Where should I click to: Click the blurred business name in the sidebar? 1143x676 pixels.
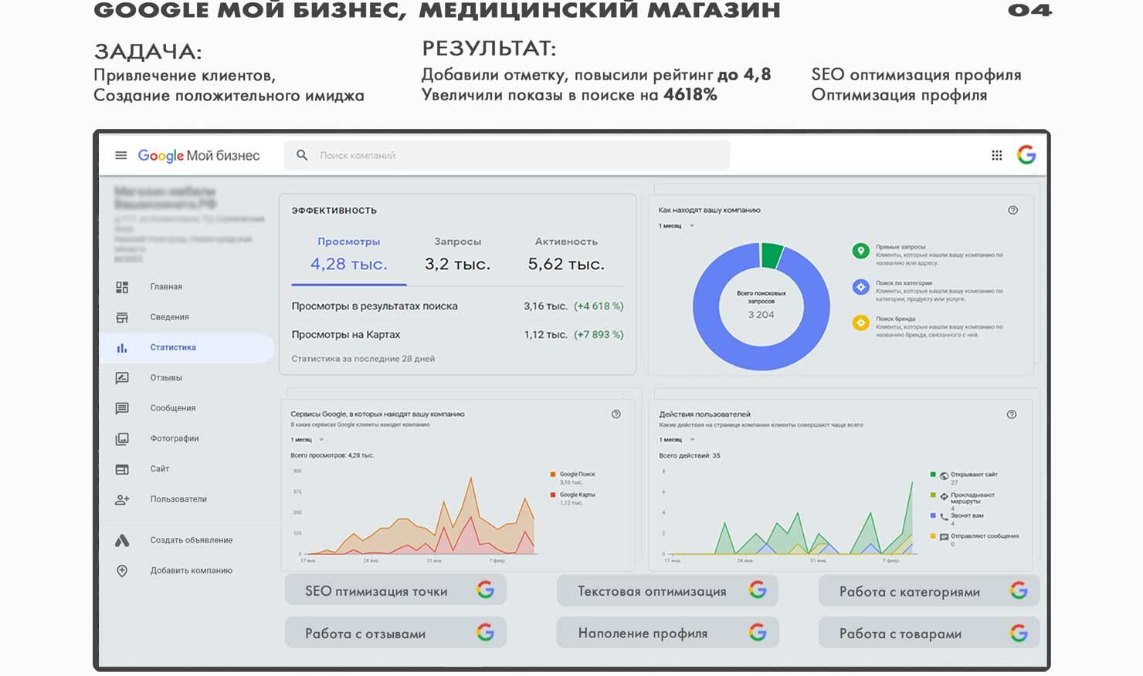tap(165, 198)
